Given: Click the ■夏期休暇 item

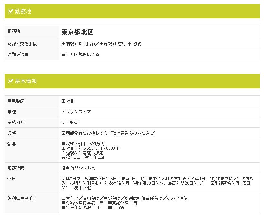Looking at the screenshot, I should 122,203.
